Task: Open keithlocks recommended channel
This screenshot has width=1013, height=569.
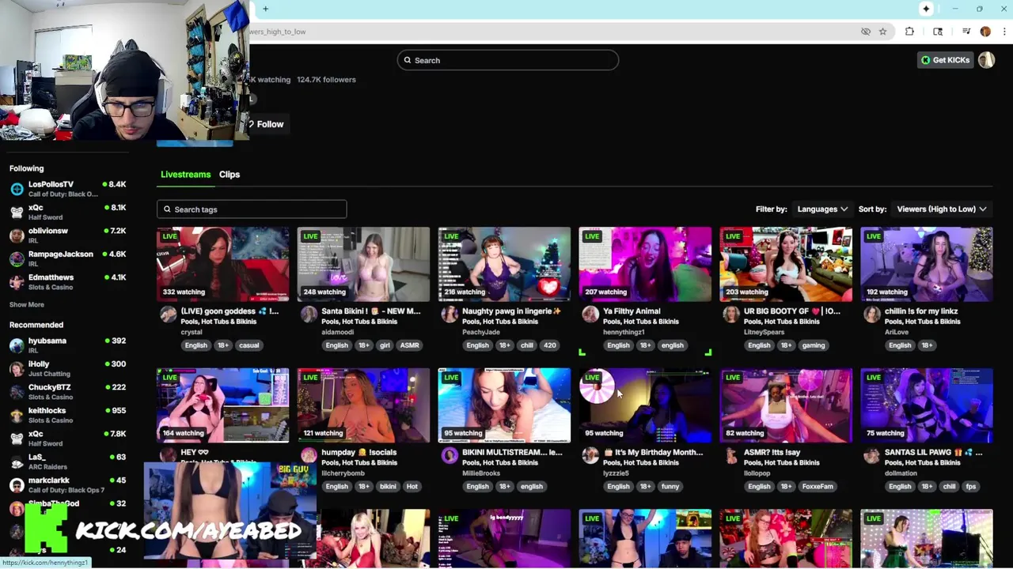Action: [67, 415]
